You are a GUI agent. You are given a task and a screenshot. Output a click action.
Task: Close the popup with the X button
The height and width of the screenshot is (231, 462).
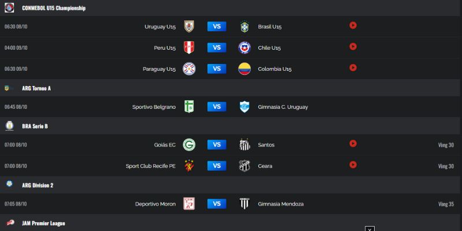tap(370, 229)
